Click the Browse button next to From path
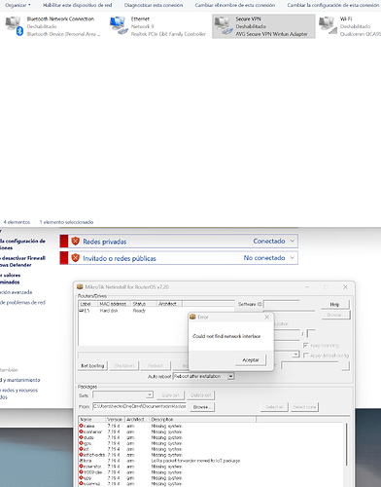 point(202,407)
